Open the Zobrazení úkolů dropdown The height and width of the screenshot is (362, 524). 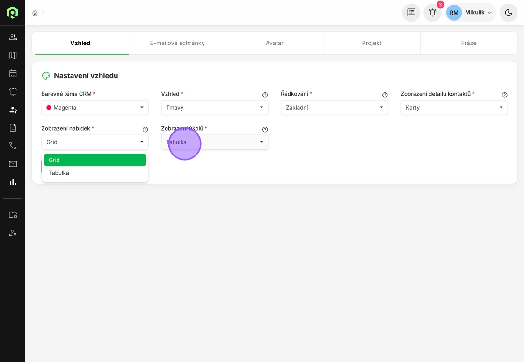(214, 142)
